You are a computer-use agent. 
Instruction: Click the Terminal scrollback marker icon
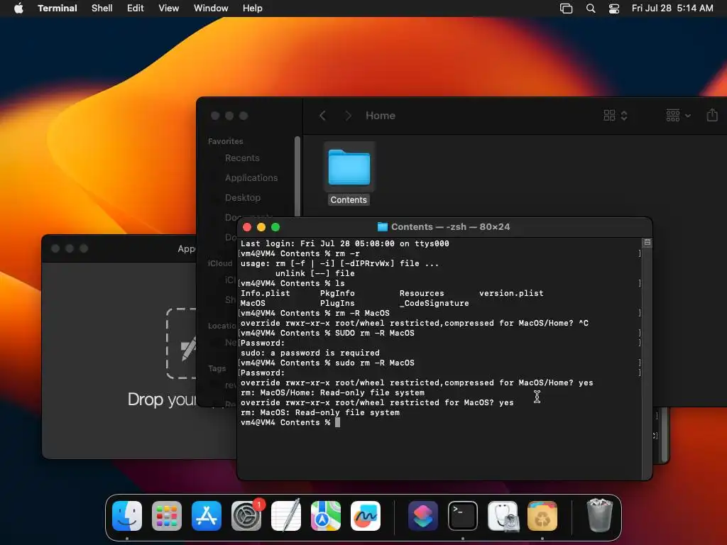coord(647,243)
